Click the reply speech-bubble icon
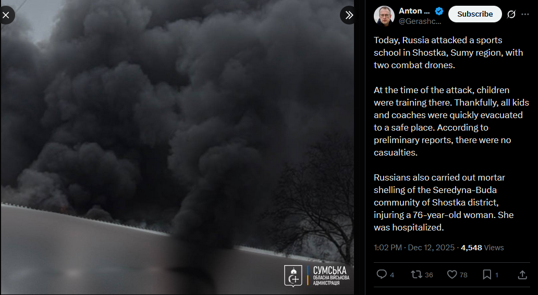This screenshot has height=295, width=538. tap(382, 274)
